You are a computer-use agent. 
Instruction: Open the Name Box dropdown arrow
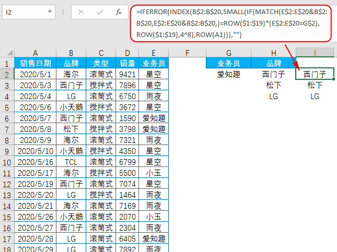(50, 12)
